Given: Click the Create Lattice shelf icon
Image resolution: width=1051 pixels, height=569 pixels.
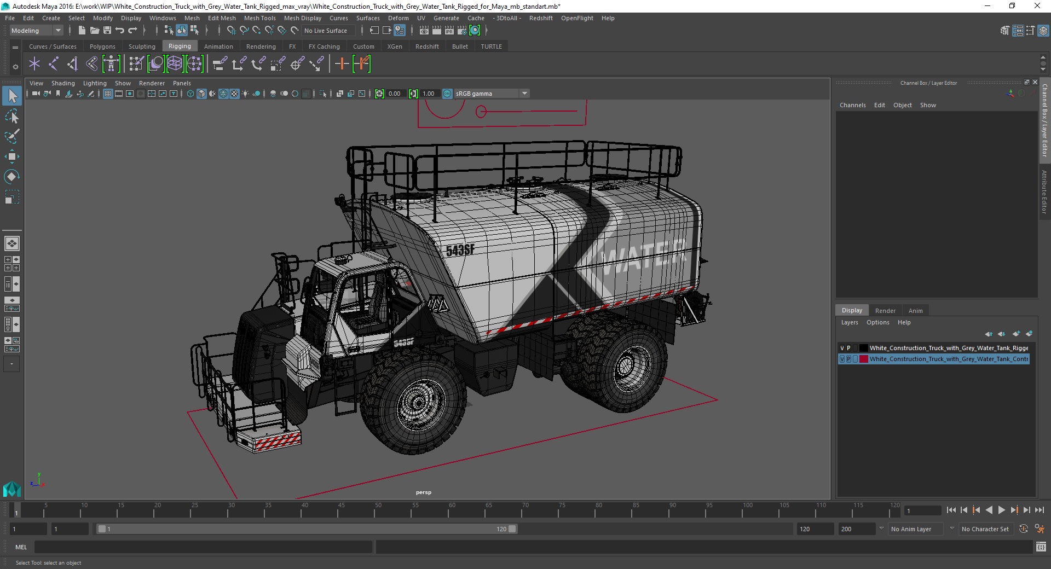Looking at the screenshot, I should coord(175,64).
